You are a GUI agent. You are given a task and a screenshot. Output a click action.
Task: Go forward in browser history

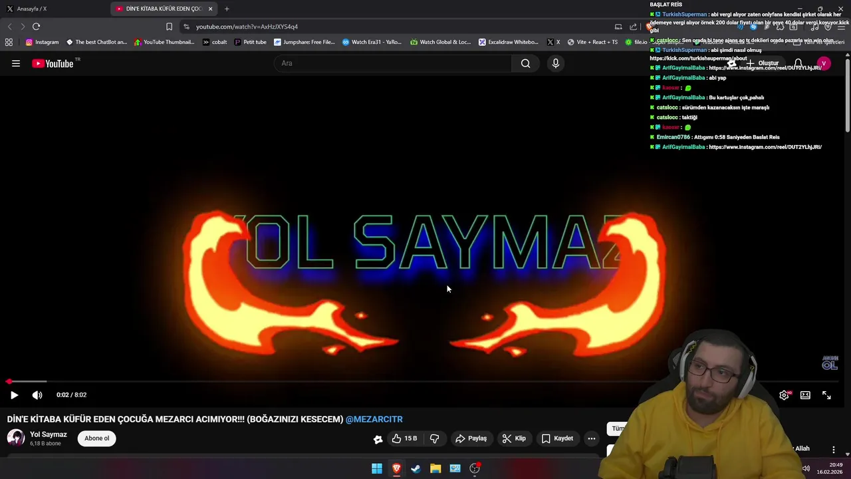[23, 27]
